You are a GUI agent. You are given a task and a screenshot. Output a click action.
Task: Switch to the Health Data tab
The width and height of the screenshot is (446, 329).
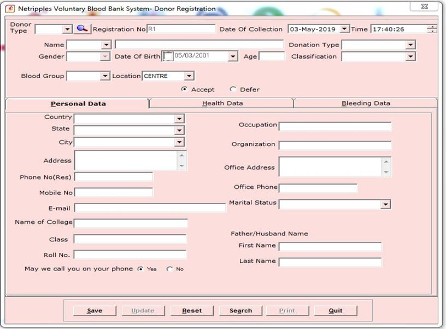[x=222, y=103]
